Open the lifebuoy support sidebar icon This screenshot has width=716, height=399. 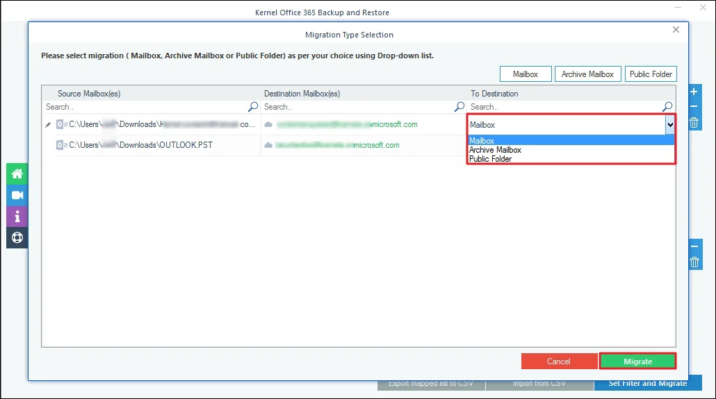(x=17, y=237)
